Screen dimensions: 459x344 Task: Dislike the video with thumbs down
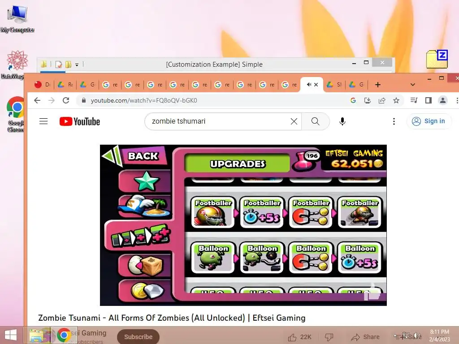(329, 337)
